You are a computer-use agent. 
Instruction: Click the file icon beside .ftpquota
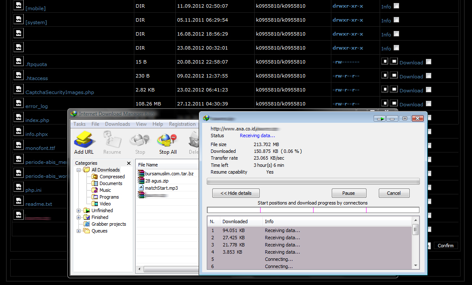click(19, 61)
